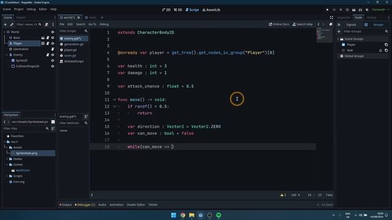Open the Scene dock extra options menu
The height and width of the screenshot is (220, 392).
click(x=53, y=24)
